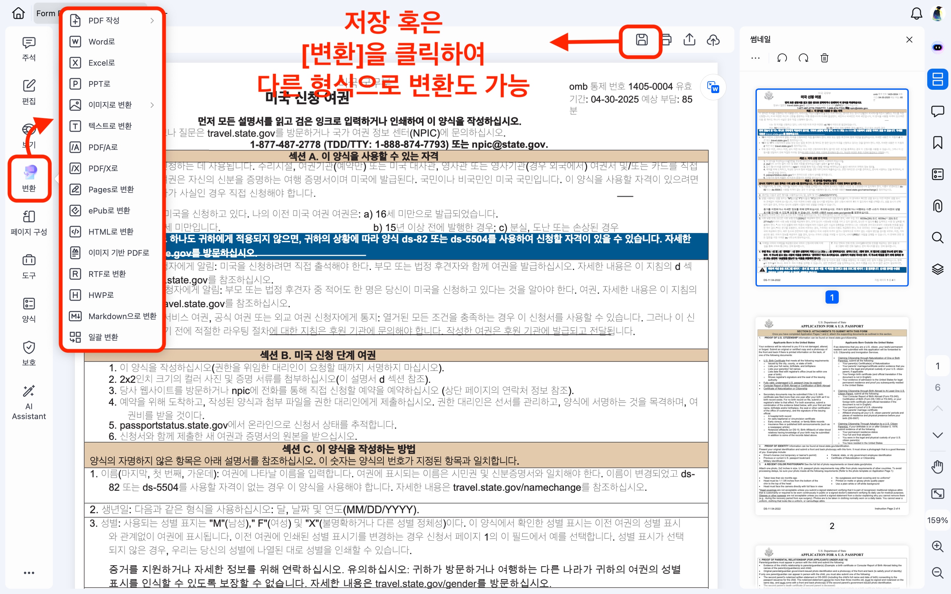This screenshot has height=594, width=951.
Task: Go to the Home icon
Action: [18, 13]
